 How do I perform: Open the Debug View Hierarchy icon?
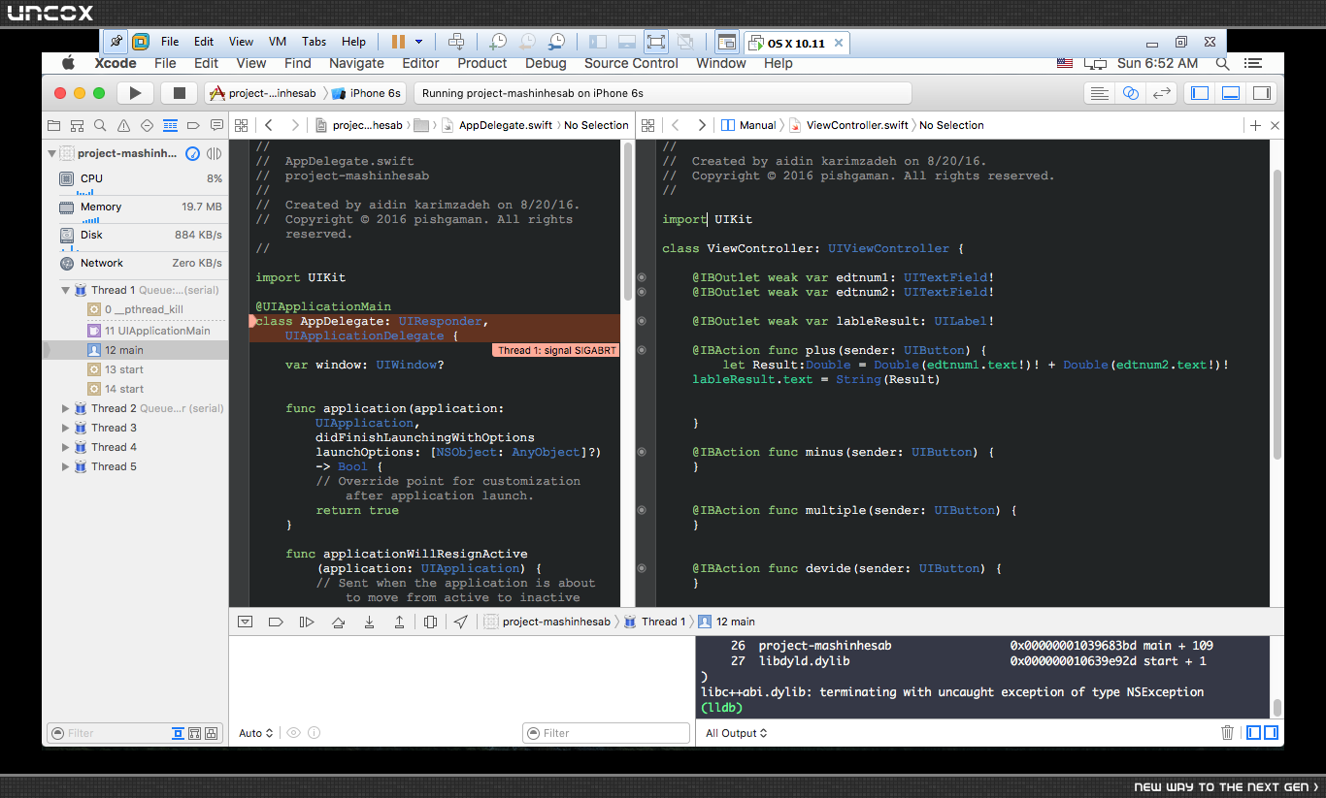[430, 622]
